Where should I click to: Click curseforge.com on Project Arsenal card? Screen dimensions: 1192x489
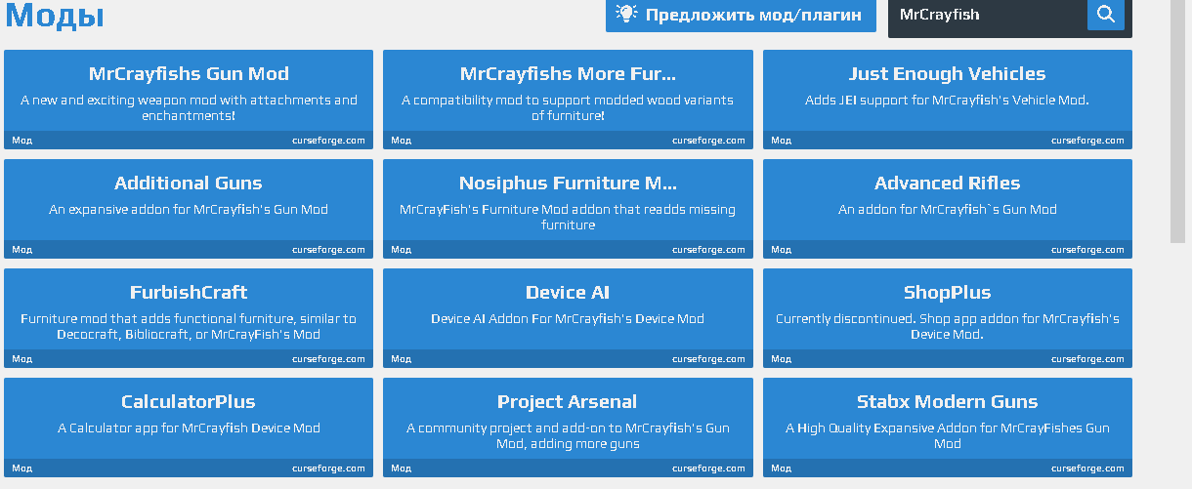(x=708, y=469)
